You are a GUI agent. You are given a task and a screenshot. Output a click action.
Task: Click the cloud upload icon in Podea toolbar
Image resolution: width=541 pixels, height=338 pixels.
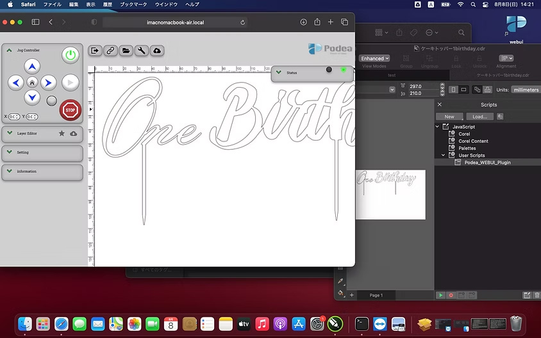click(157, 51)
